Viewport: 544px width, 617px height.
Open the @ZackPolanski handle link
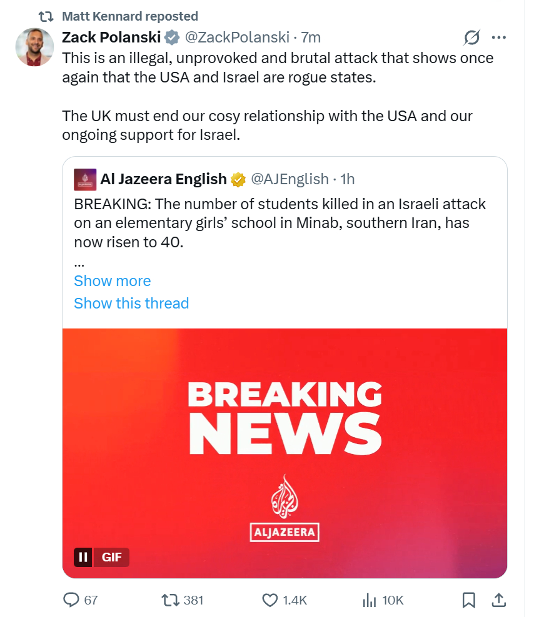point(238,37)
